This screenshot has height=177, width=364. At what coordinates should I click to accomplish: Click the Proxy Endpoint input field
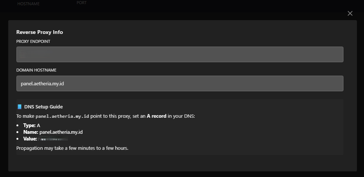(x=180, y=54)
